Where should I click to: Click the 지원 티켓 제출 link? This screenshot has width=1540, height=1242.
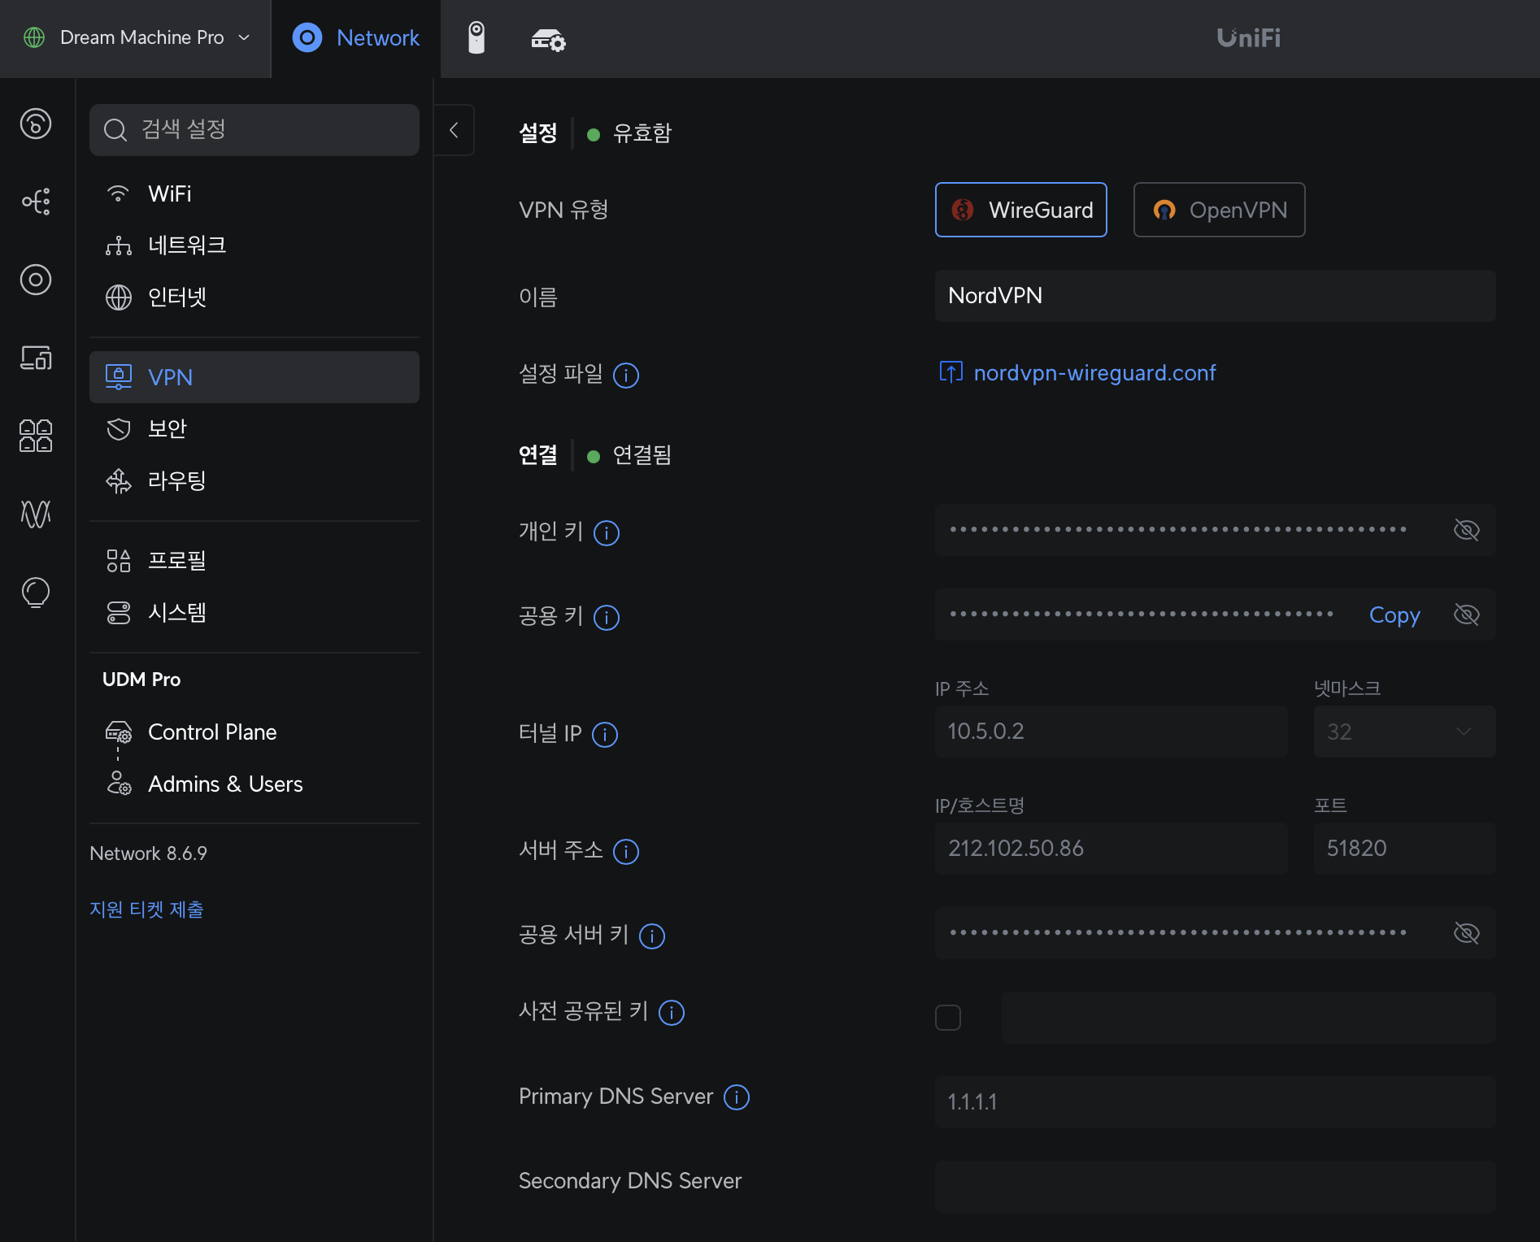pyautogui.click(x=146, y=910)
